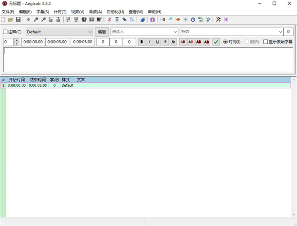Run Spell Checker checkmark icon
297x226 pixels.
(208, 19)
